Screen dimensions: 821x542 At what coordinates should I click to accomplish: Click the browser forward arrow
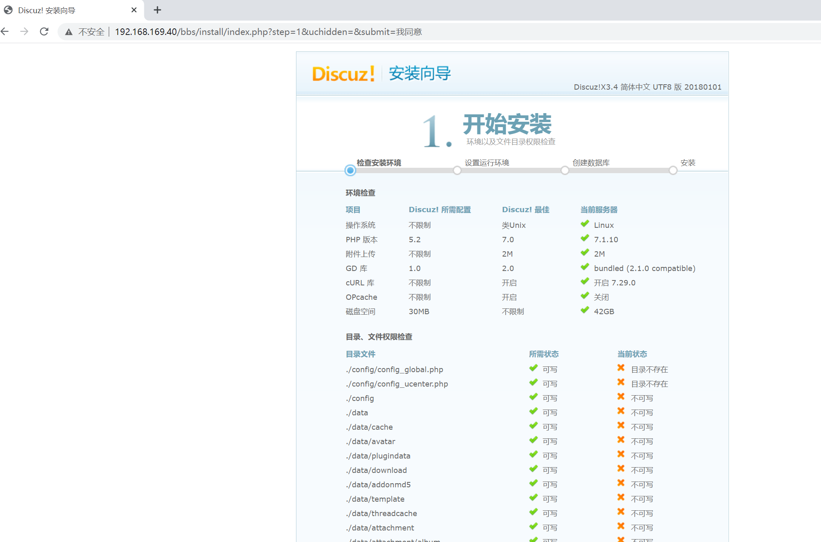click(24, 32)
